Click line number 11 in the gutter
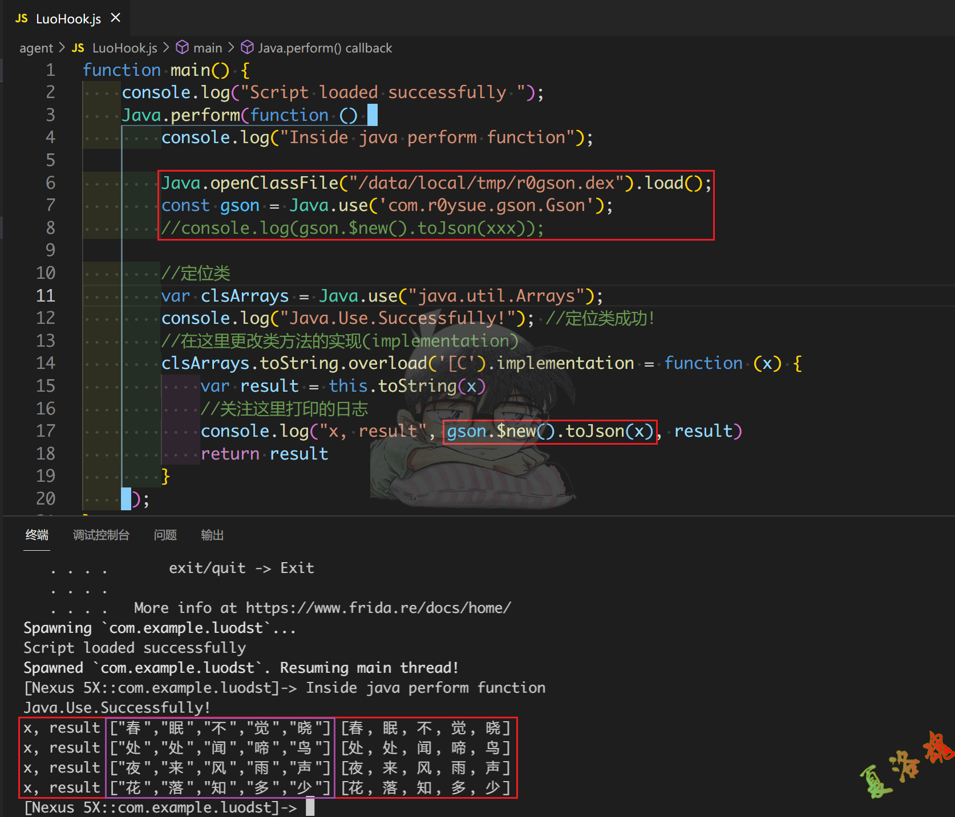This screenshot has height=817, width=955. point(46,295)
